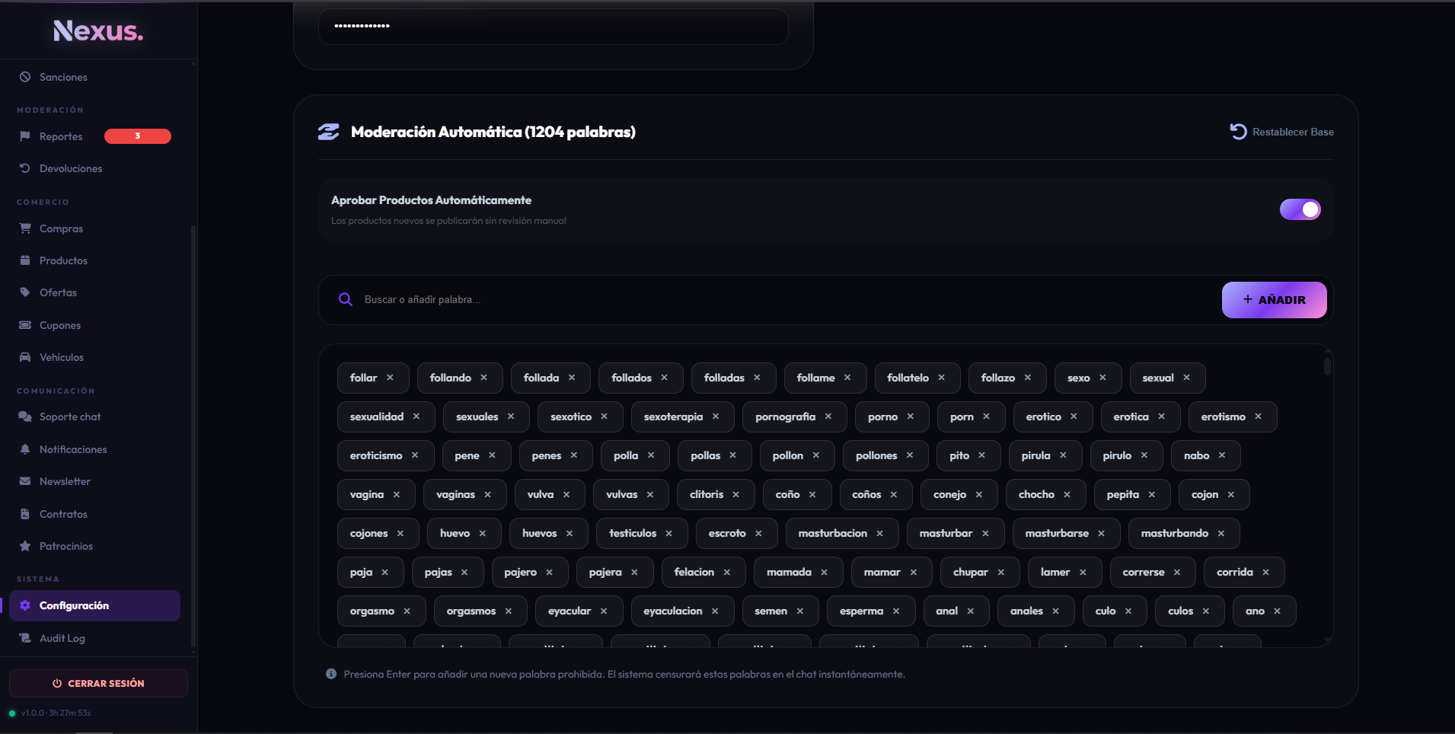Click the Contratos document icon

25,514
